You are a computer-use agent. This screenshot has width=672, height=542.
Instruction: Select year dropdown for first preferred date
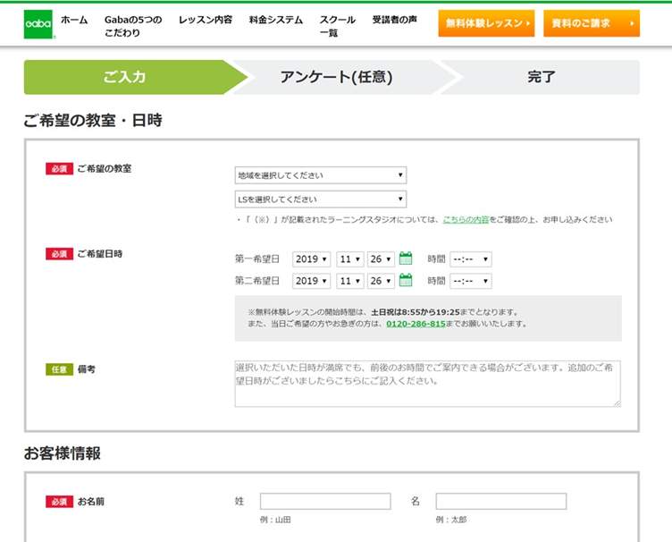click(x=312, y=259)
